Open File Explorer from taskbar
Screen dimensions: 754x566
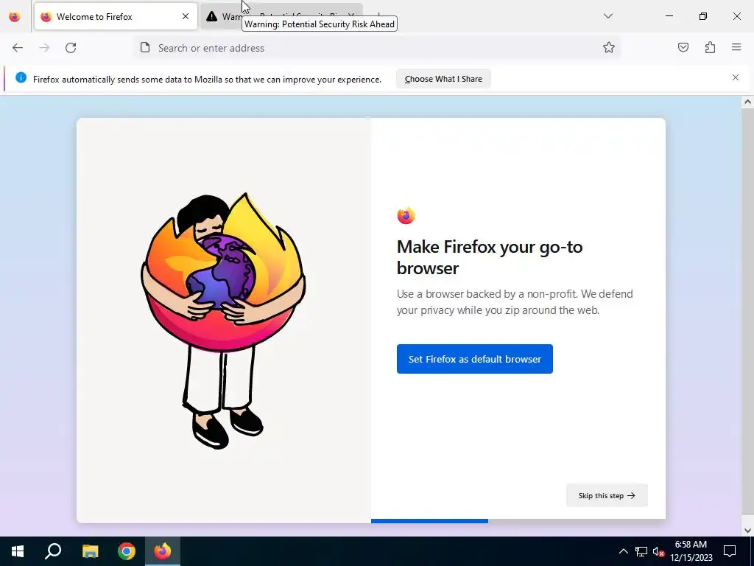point(90,551)
